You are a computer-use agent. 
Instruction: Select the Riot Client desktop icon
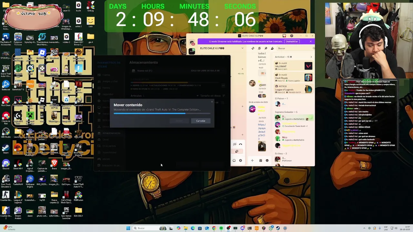tap(5, 101)
